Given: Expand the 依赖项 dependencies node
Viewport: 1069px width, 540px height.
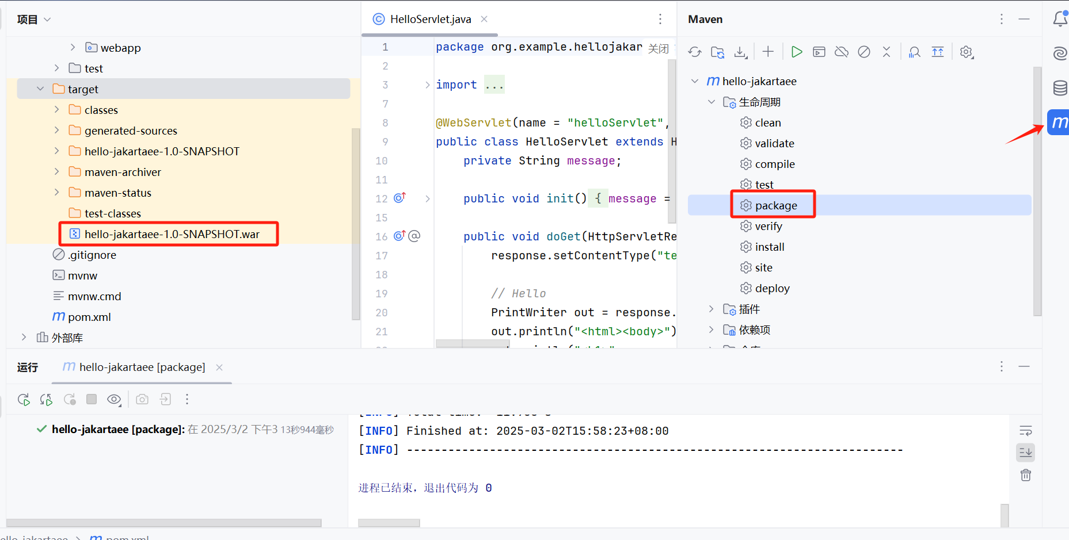Looking at the screenshot, I should (712, 330).
